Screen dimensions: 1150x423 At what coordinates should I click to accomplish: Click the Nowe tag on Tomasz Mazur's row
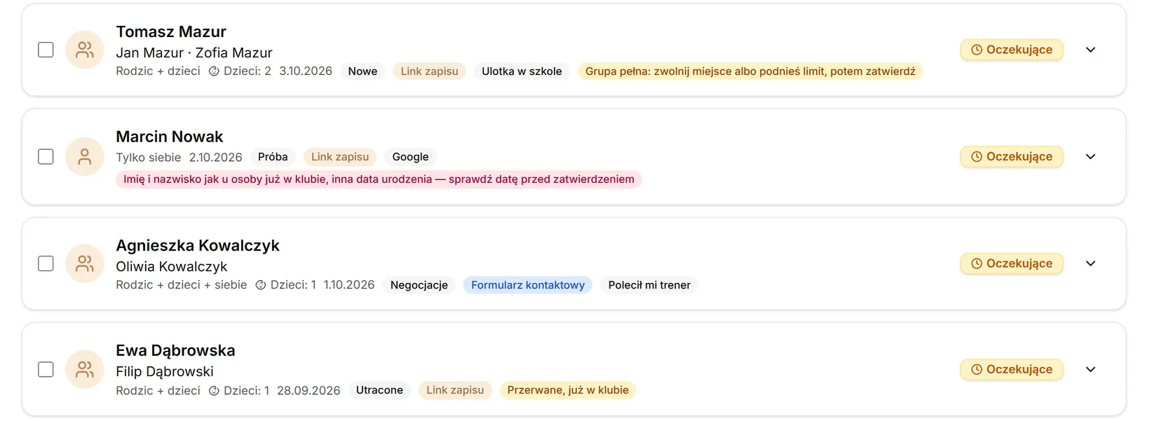[x=363, y=71]
